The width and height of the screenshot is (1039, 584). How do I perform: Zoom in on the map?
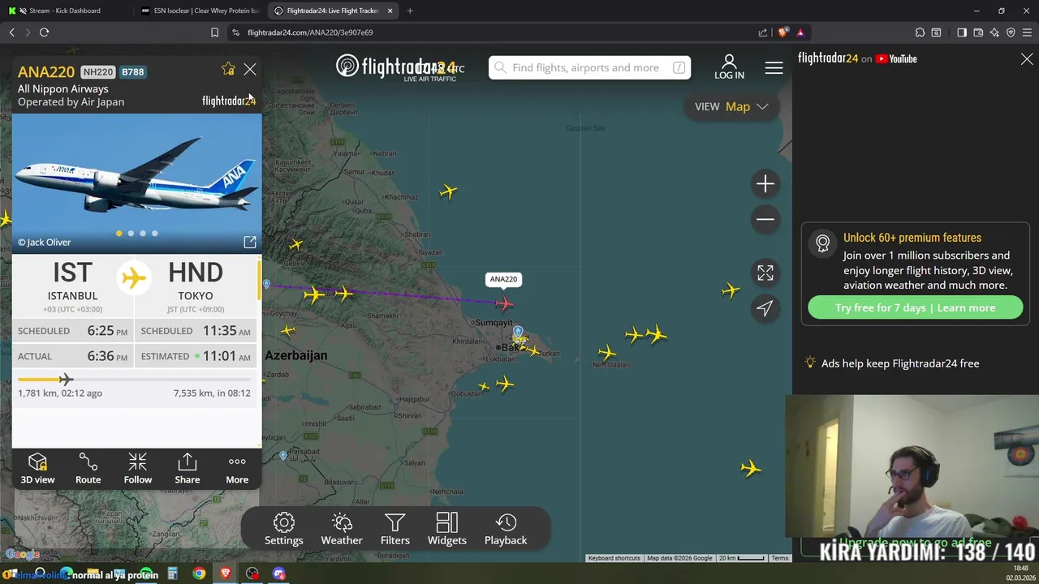pyautogui.click(x=765, y=184)
